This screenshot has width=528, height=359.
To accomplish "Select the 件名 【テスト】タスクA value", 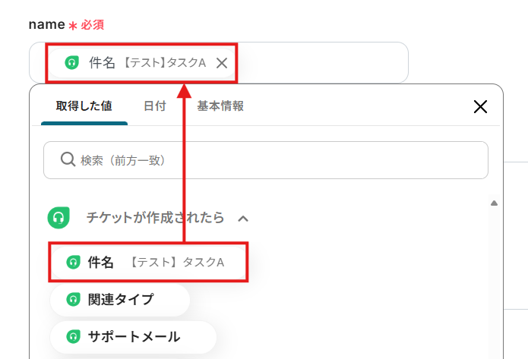I will pos(149,262).
